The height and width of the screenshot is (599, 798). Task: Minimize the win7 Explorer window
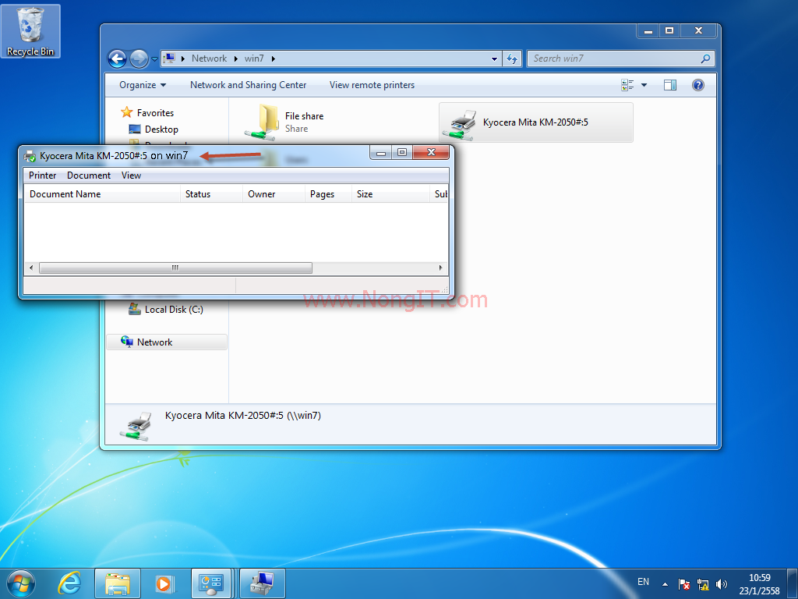point(648,31)
